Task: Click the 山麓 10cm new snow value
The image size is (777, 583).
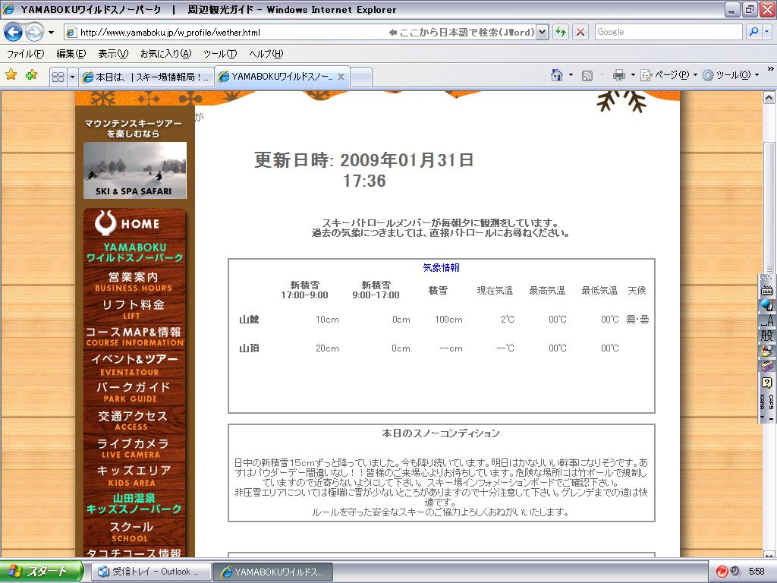Action: pyautogui.click(x=327, y=320)
